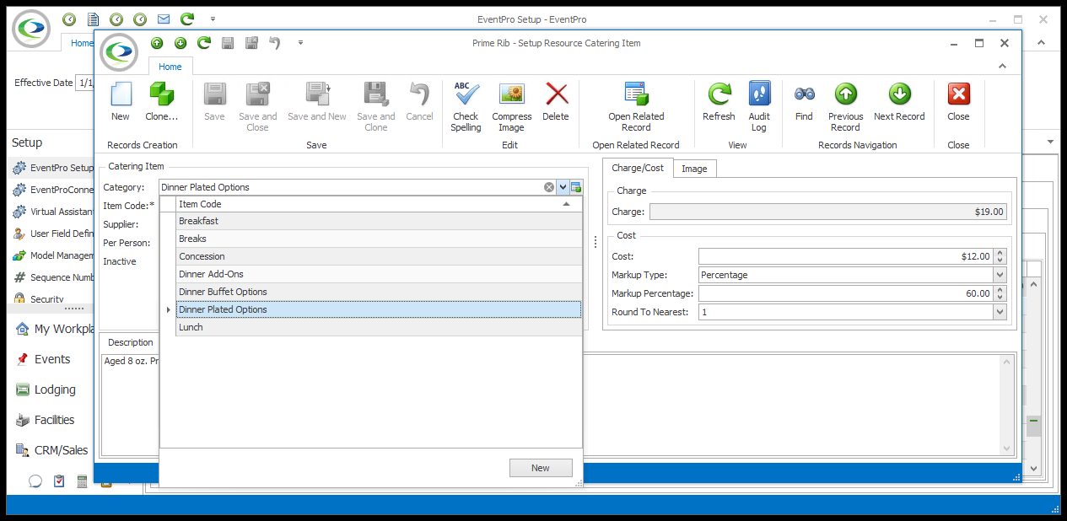
Task: Select Dinner Plated Options in list
Action: click(379, 309)
